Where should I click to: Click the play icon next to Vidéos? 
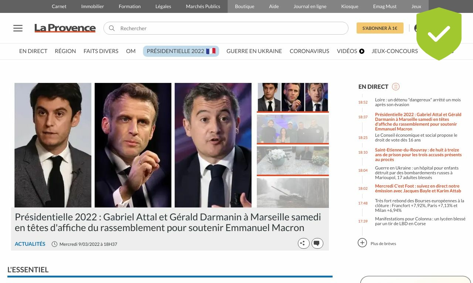click(362, 51)
